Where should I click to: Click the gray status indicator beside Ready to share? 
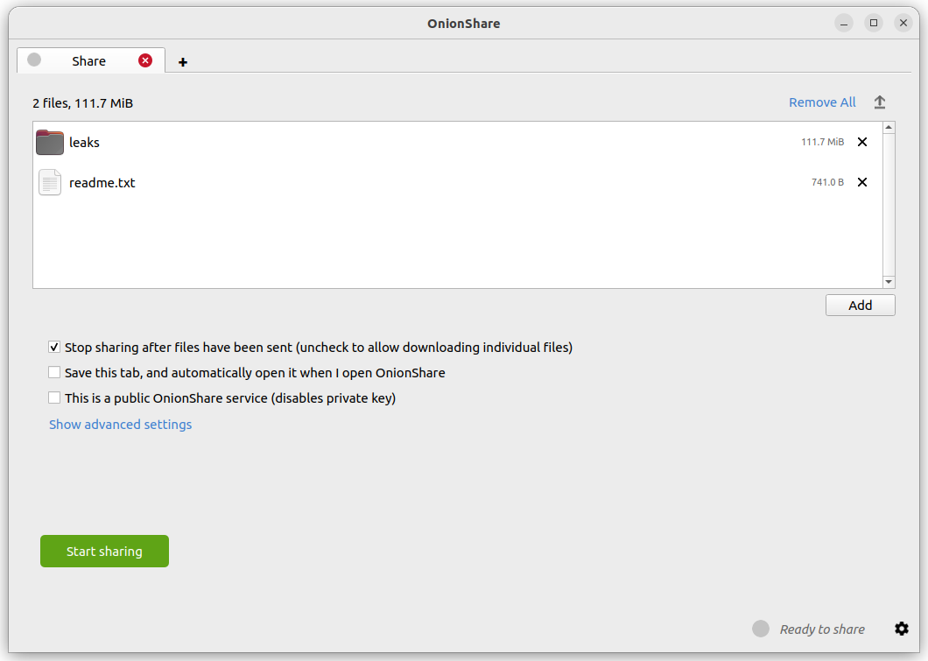[x=761, y=629]
